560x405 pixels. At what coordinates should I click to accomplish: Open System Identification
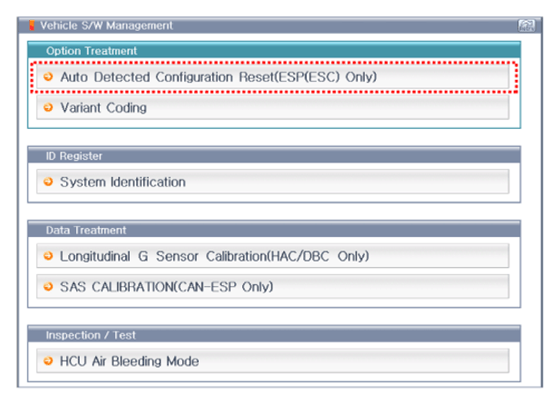(273, 182)
